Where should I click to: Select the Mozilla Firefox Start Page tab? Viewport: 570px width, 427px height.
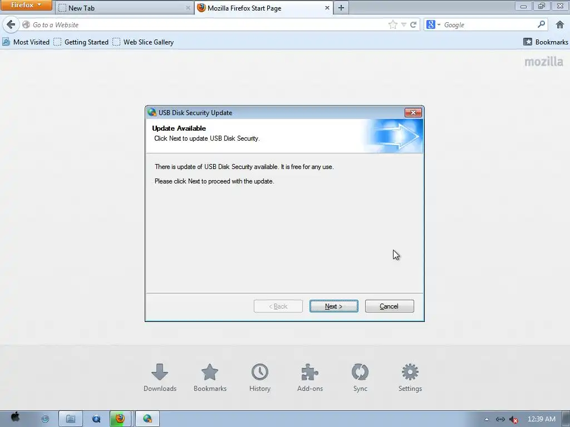[264, 8]
